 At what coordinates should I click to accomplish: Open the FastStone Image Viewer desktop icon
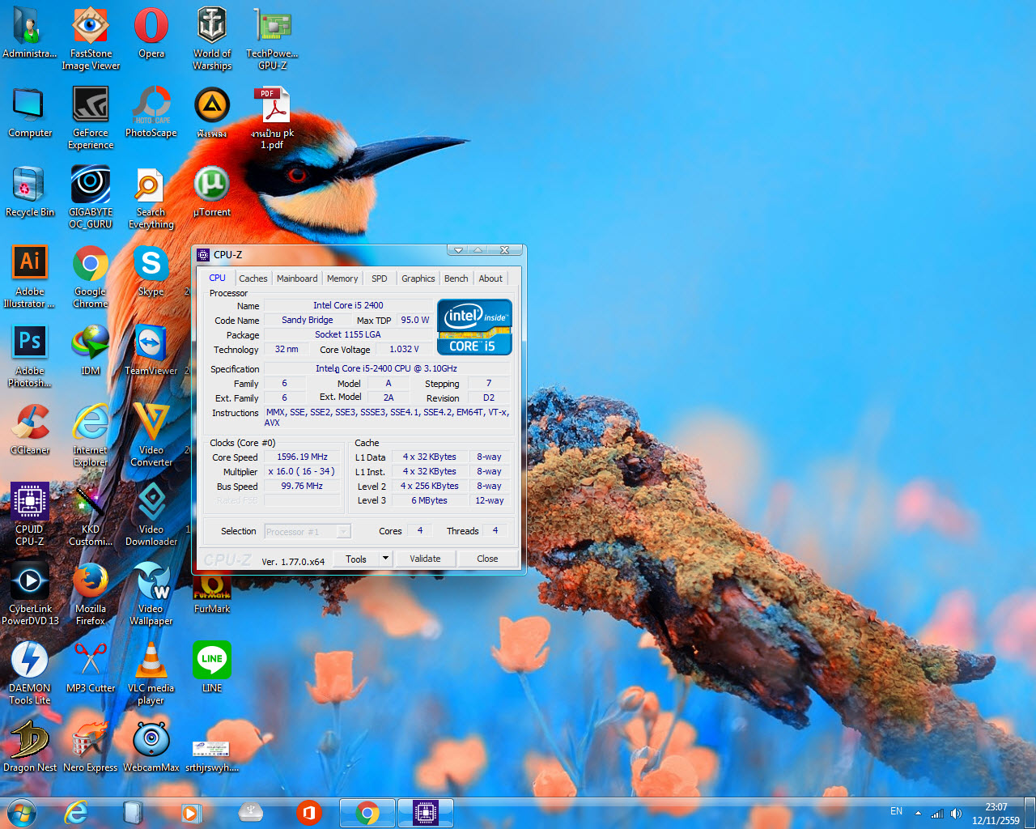click(x=91, y=38)
